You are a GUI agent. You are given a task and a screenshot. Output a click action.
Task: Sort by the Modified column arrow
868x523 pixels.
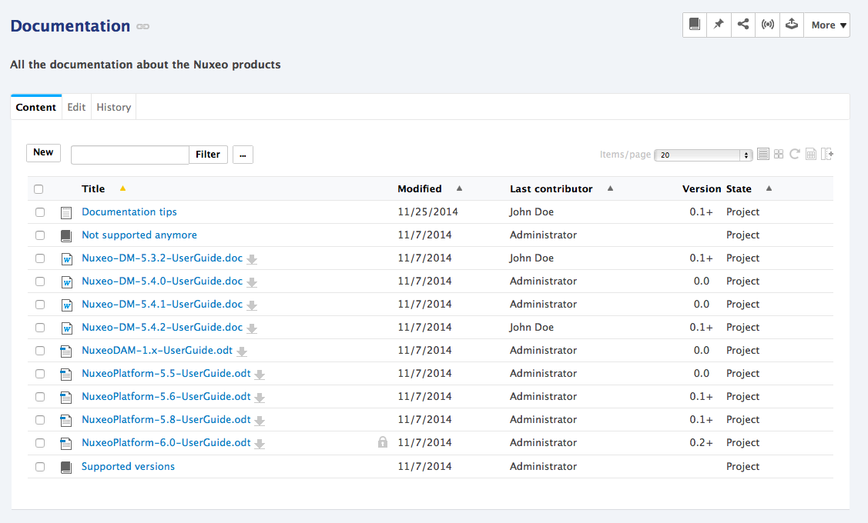pos(460,188)
